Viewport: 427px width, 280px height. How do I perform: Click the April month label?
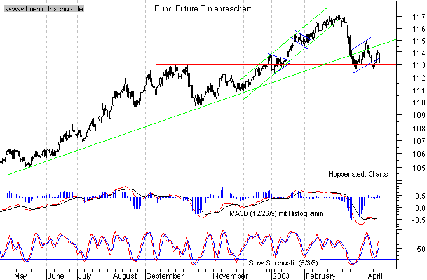pyautogui.click(x=375, y=276)
